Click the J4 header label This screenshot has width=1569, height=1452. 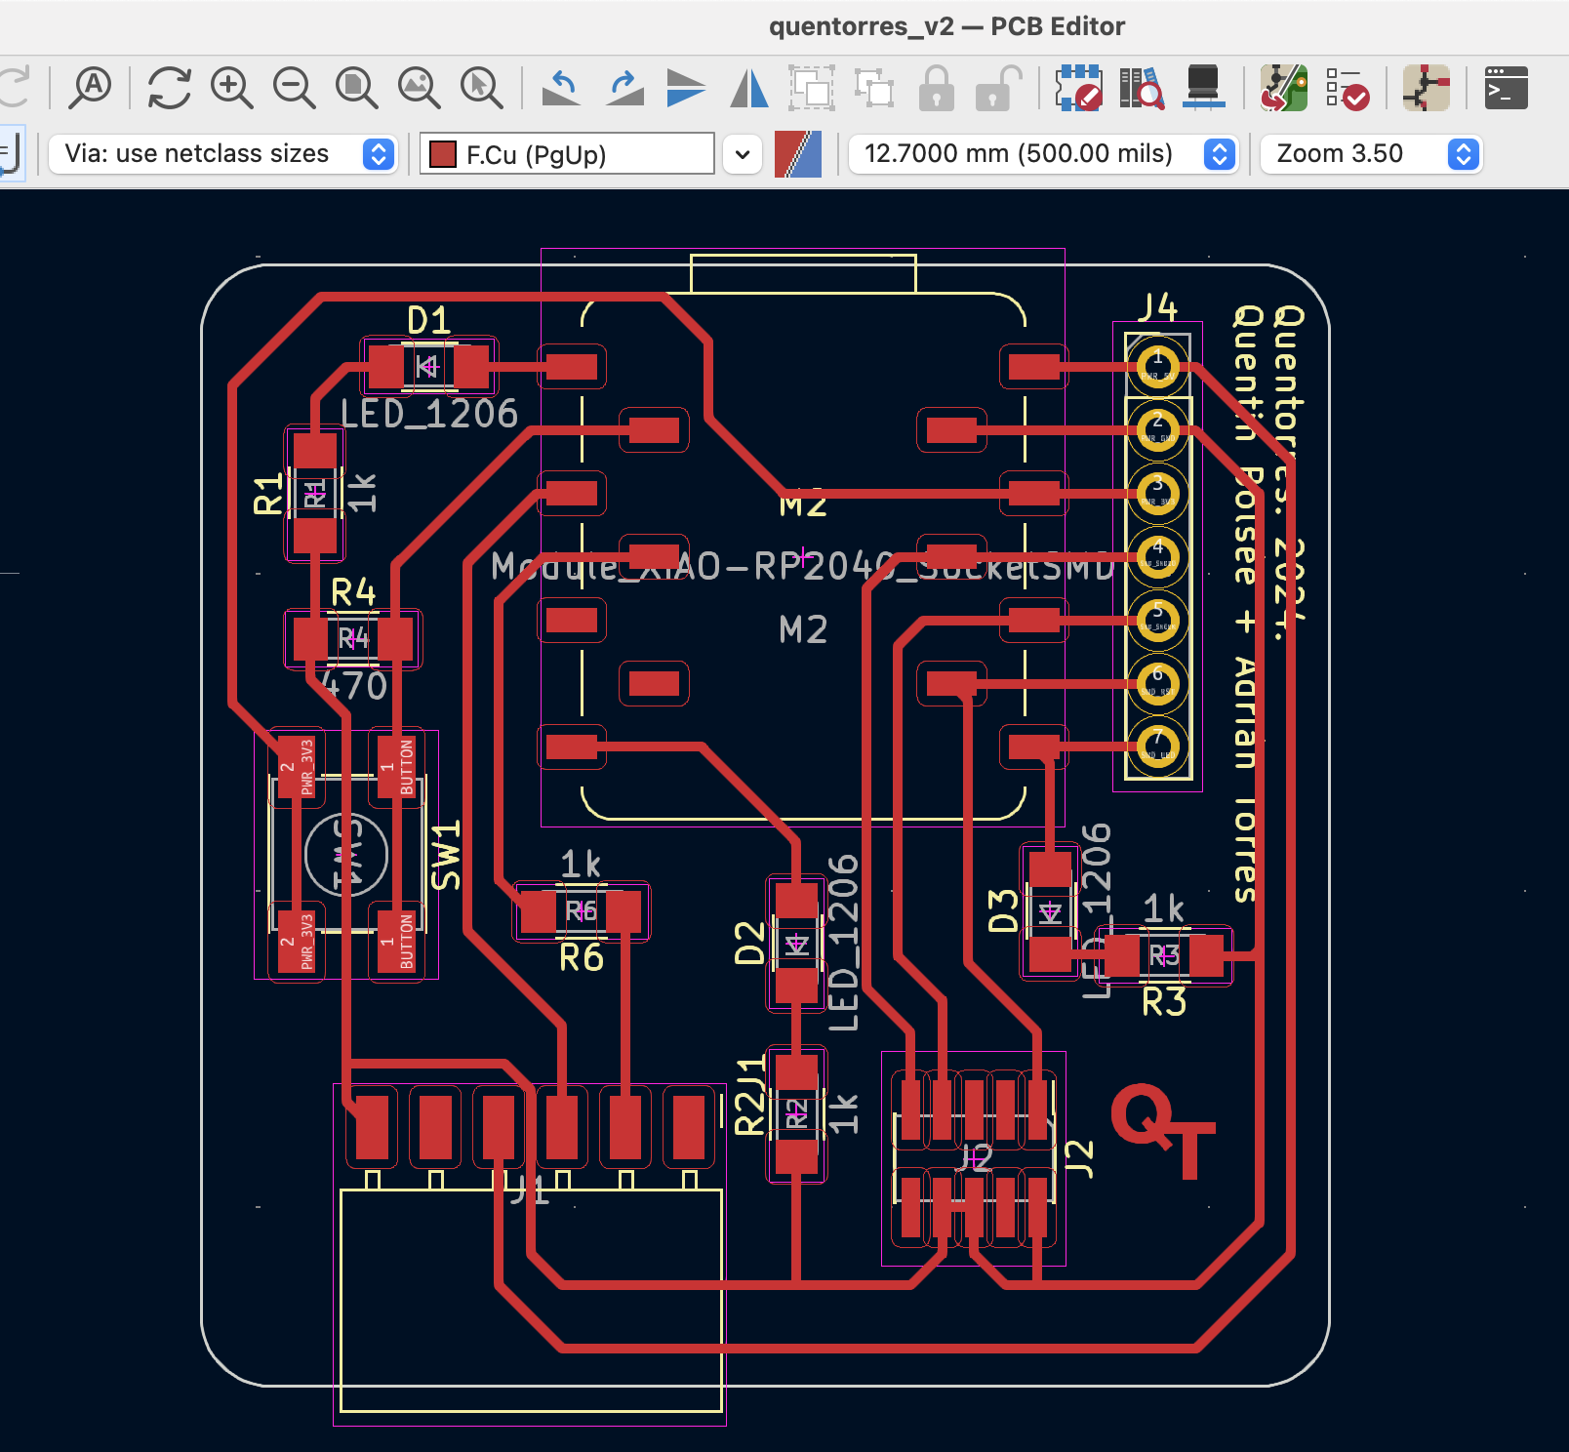1158,307
